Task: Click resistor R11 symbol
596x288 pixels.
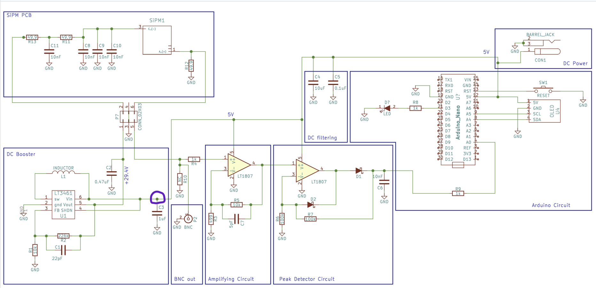Action: coord(66,37)
